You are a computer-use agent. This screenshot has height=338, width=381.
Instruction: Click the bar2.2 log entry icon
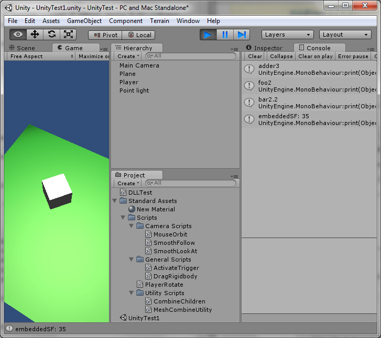(249, 103)
